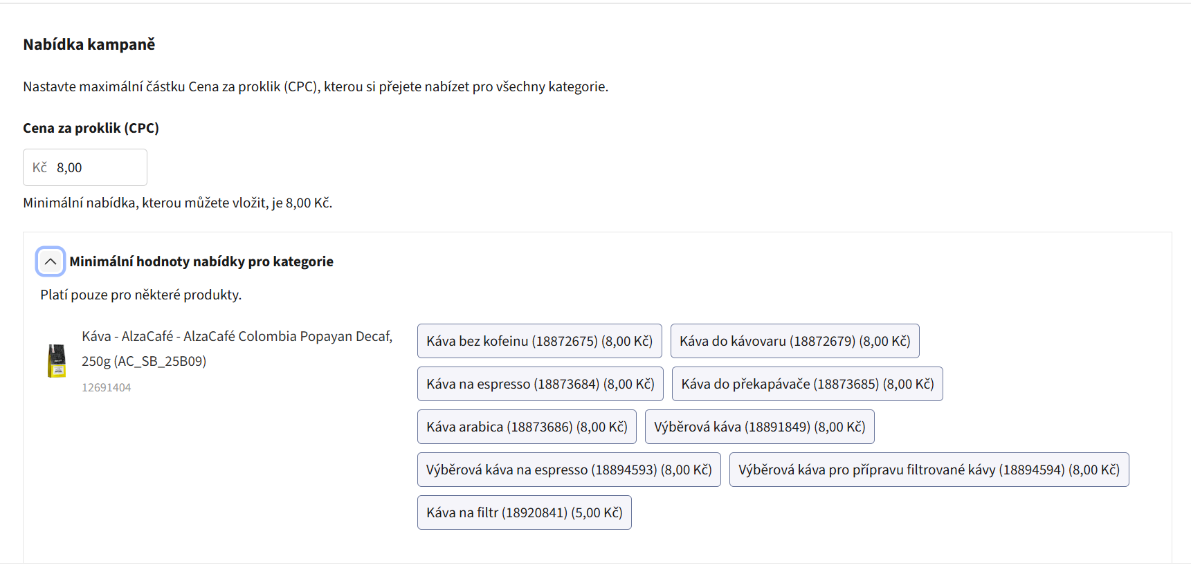Select the Výběrová káva na espresso (18894593) chip
The width and height of the screenshot is (1191, 565).
tap(569, 470)
